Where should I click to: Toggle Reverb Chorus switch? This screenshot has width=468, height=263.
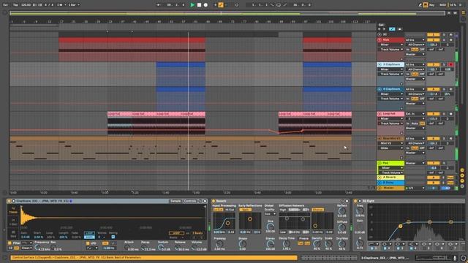click(x=317, y=210)
